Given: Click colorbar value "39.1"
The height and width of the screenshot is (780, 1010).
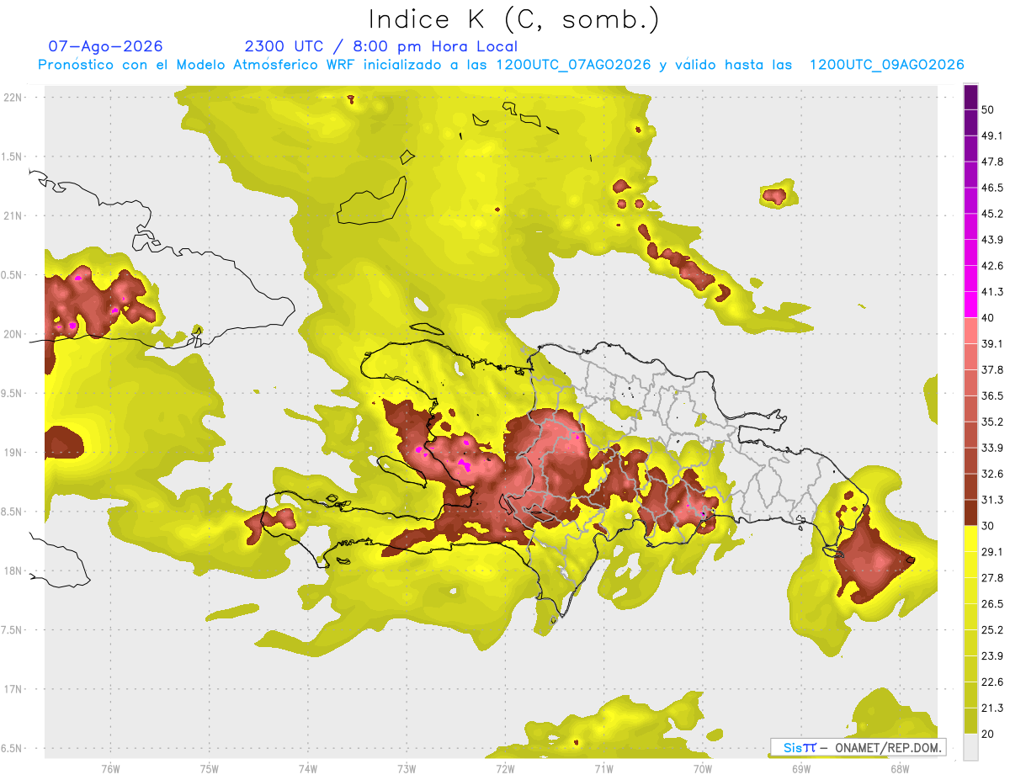Looking at the screenshot, I should [x=992, y=343].
